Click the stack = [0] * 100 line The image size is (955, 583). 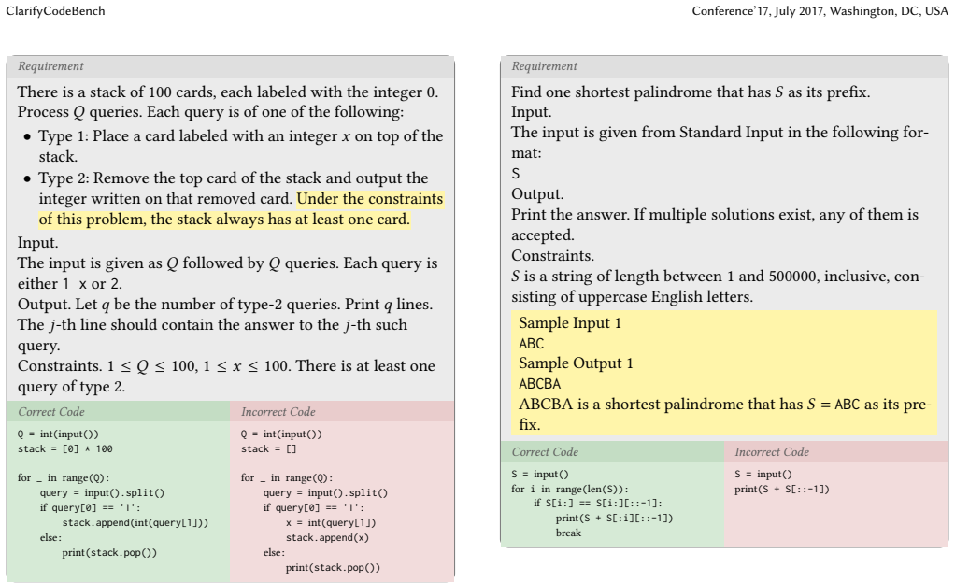[x=65, y=449]
